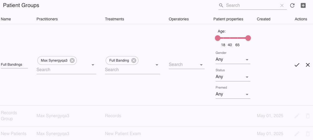This screenshot has width=313, height=140.
Task: Edit the Records Group row pencil icon
Action: click(297, 116)
